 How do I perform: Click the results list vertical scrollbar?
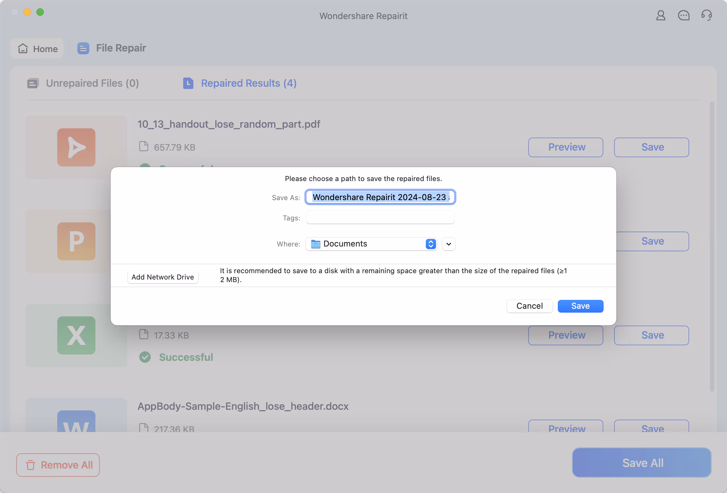(712, 246)
